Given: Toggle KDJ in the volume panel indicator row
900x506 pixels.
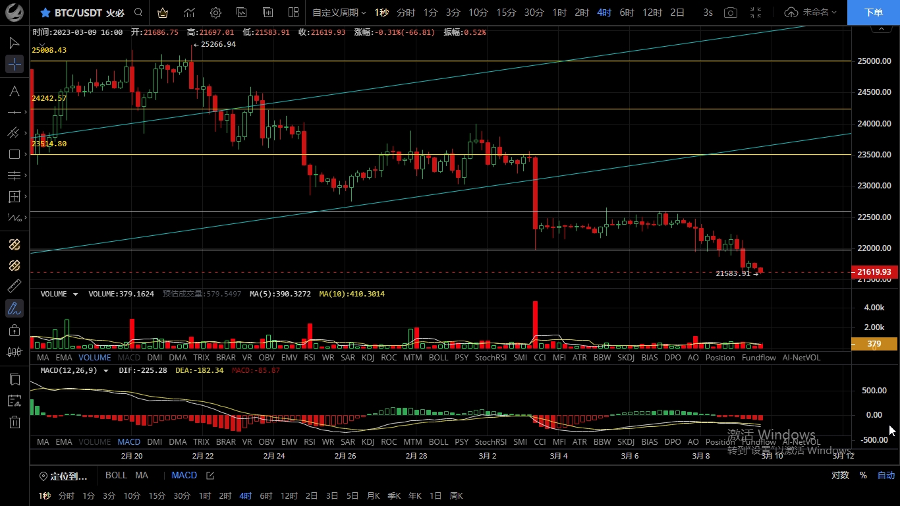Looking at the screenshot, I should coord(368,357).
